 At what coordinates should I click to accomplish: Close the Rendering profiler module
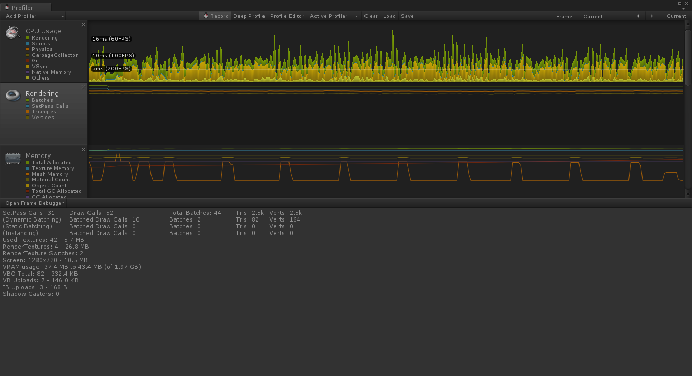[83, 87]
